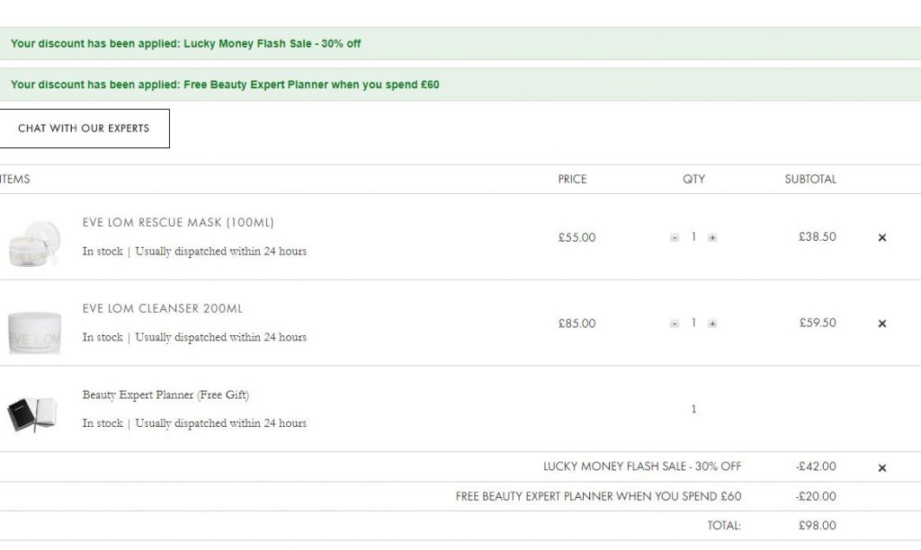Image resolution: width=921 pixels, height=550 pixels.
Task: Remove Eve Lom Rescue Mask from basket
Action: (x=881, y=238)
